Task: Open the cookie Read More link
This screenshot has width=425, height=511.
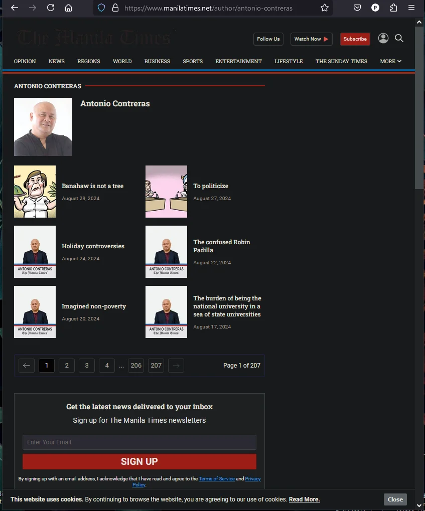Action: coord(304,499)
